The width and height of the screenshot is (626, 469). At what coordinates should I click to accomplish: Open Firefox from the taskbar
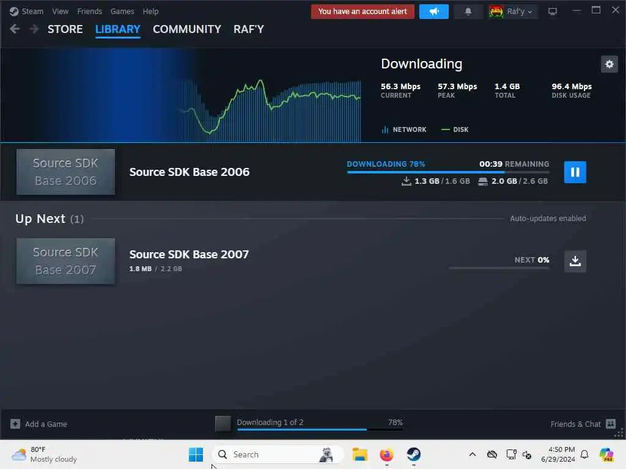[386, 454]
